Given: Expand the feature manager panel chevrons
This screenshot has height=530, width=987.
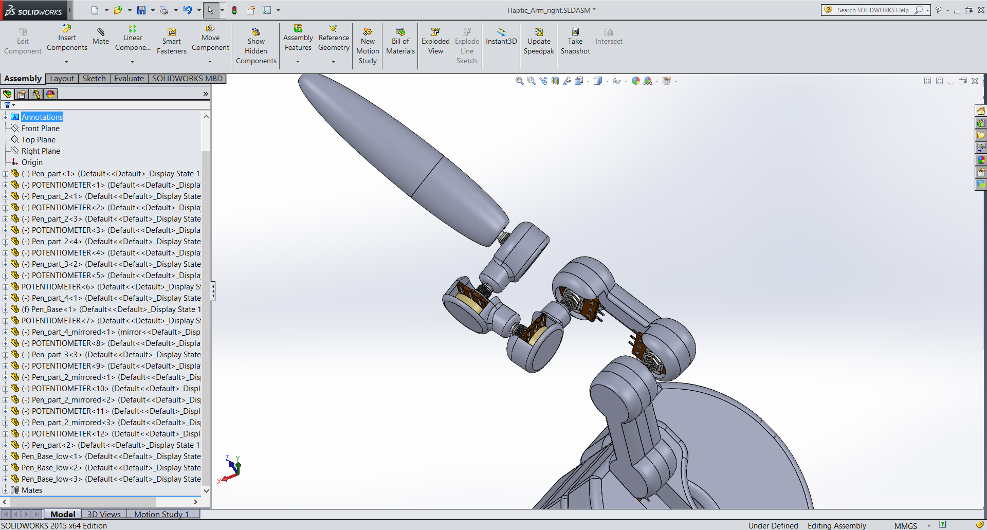Looking at the screenshot, I should click(x=206, y=94).
